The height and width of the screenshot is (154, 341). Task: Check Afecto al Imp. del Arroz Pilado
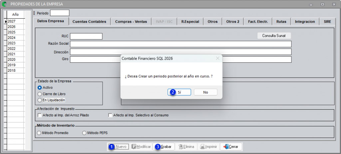pos(40,115)
